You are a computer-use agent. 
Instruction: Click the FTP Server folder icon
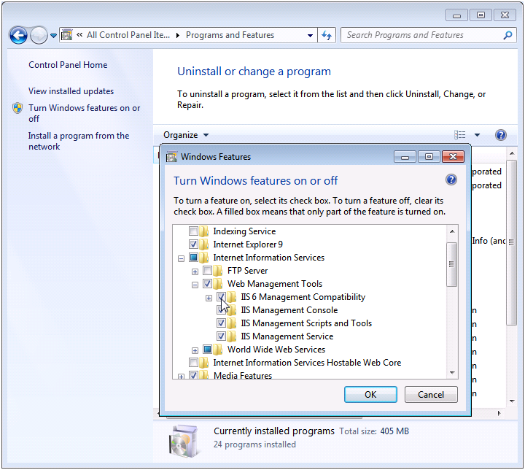pos(219,271)
